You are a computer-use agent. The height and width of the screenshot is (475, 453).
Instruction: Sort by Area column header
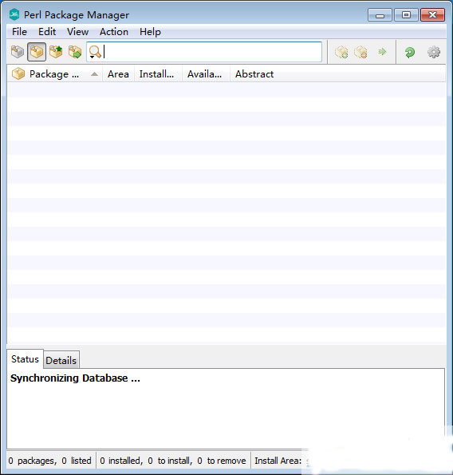coord(118,74)
